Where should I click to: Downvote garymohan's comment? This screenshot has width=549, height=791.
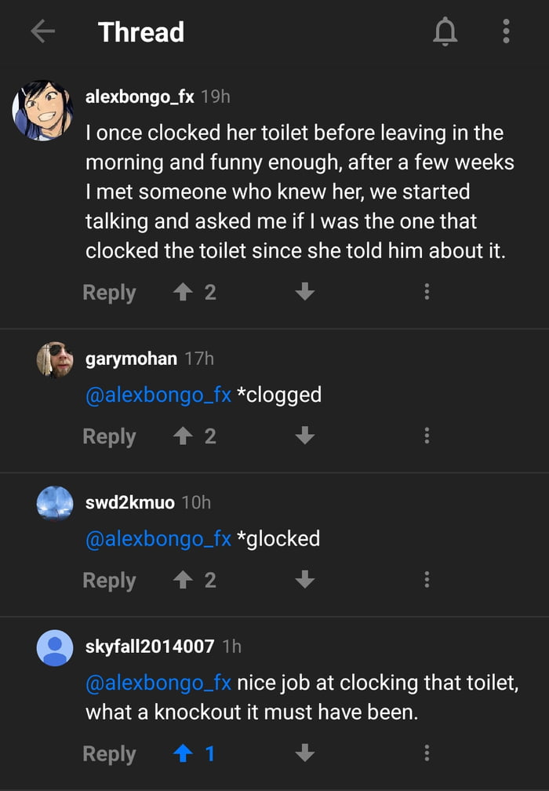pos(304,436)
